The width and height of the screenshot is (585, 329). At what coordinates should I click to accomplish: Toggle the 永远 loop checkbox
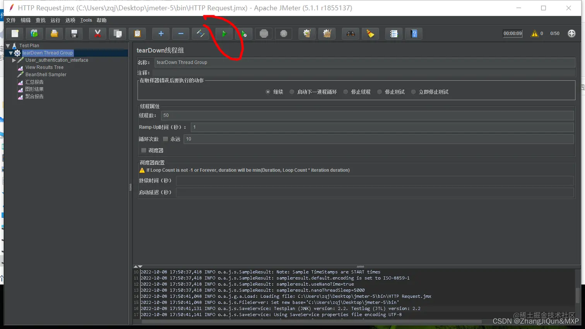[x=166, y=139]
